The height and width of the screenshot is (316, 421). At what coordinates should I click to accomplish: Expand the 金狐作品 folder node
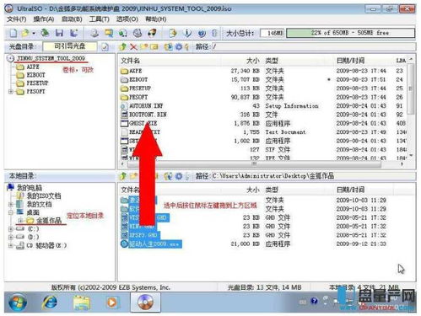[x=20, y=221]
